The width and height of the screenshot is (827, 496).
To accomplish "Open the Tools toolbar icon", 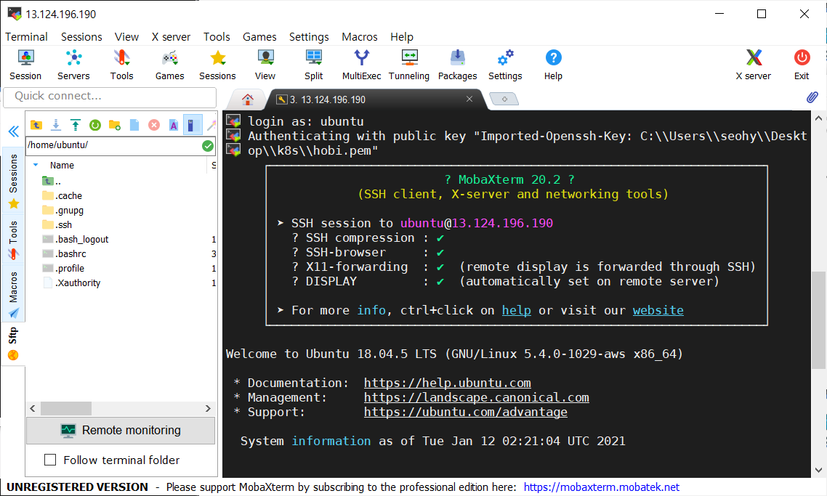I will [x=121, y=58].
